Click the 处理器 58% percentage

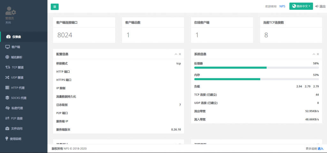coord(316,63)
